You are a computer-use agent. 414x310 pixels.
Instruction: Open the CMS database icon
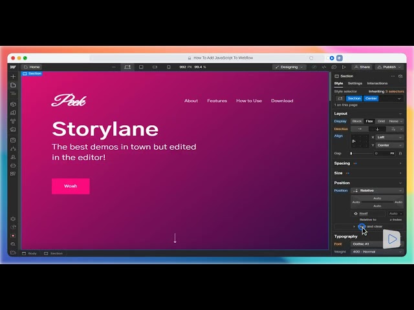(13, 140)
